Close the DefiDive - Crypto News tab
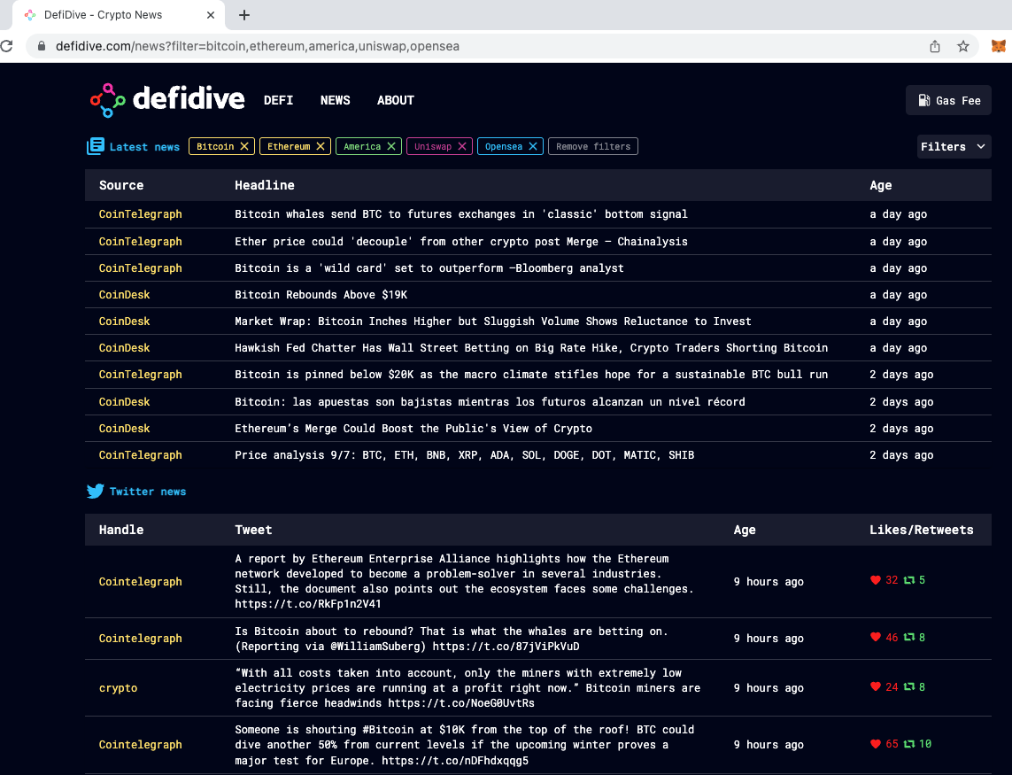Viewport: 1012px width, 775px height. (x=211, y=15)
